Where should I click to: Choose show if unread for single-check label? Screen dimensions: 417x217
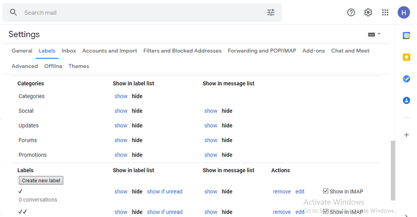pyautogui.click(x=165, y=191)
